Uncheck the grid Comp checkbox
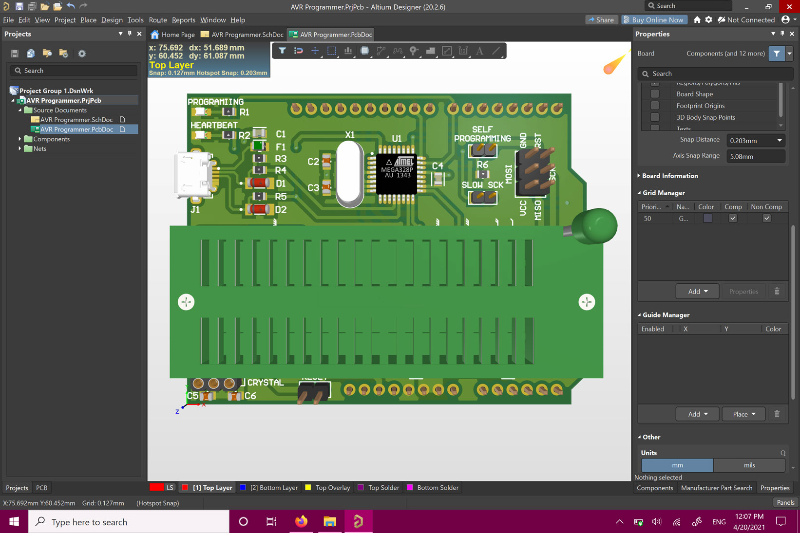This screenshot has height=533, width=800. [733, 218]
